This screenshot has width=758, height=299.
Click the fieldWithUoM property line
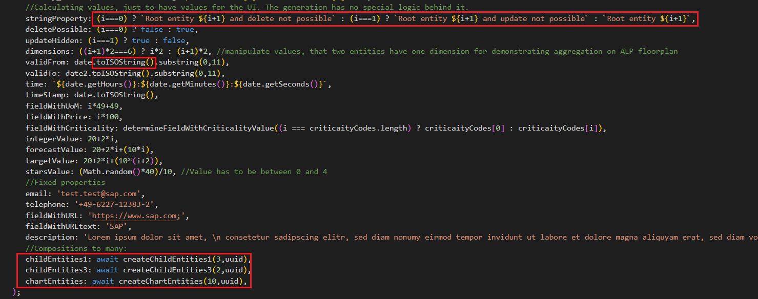coord(74,106)
